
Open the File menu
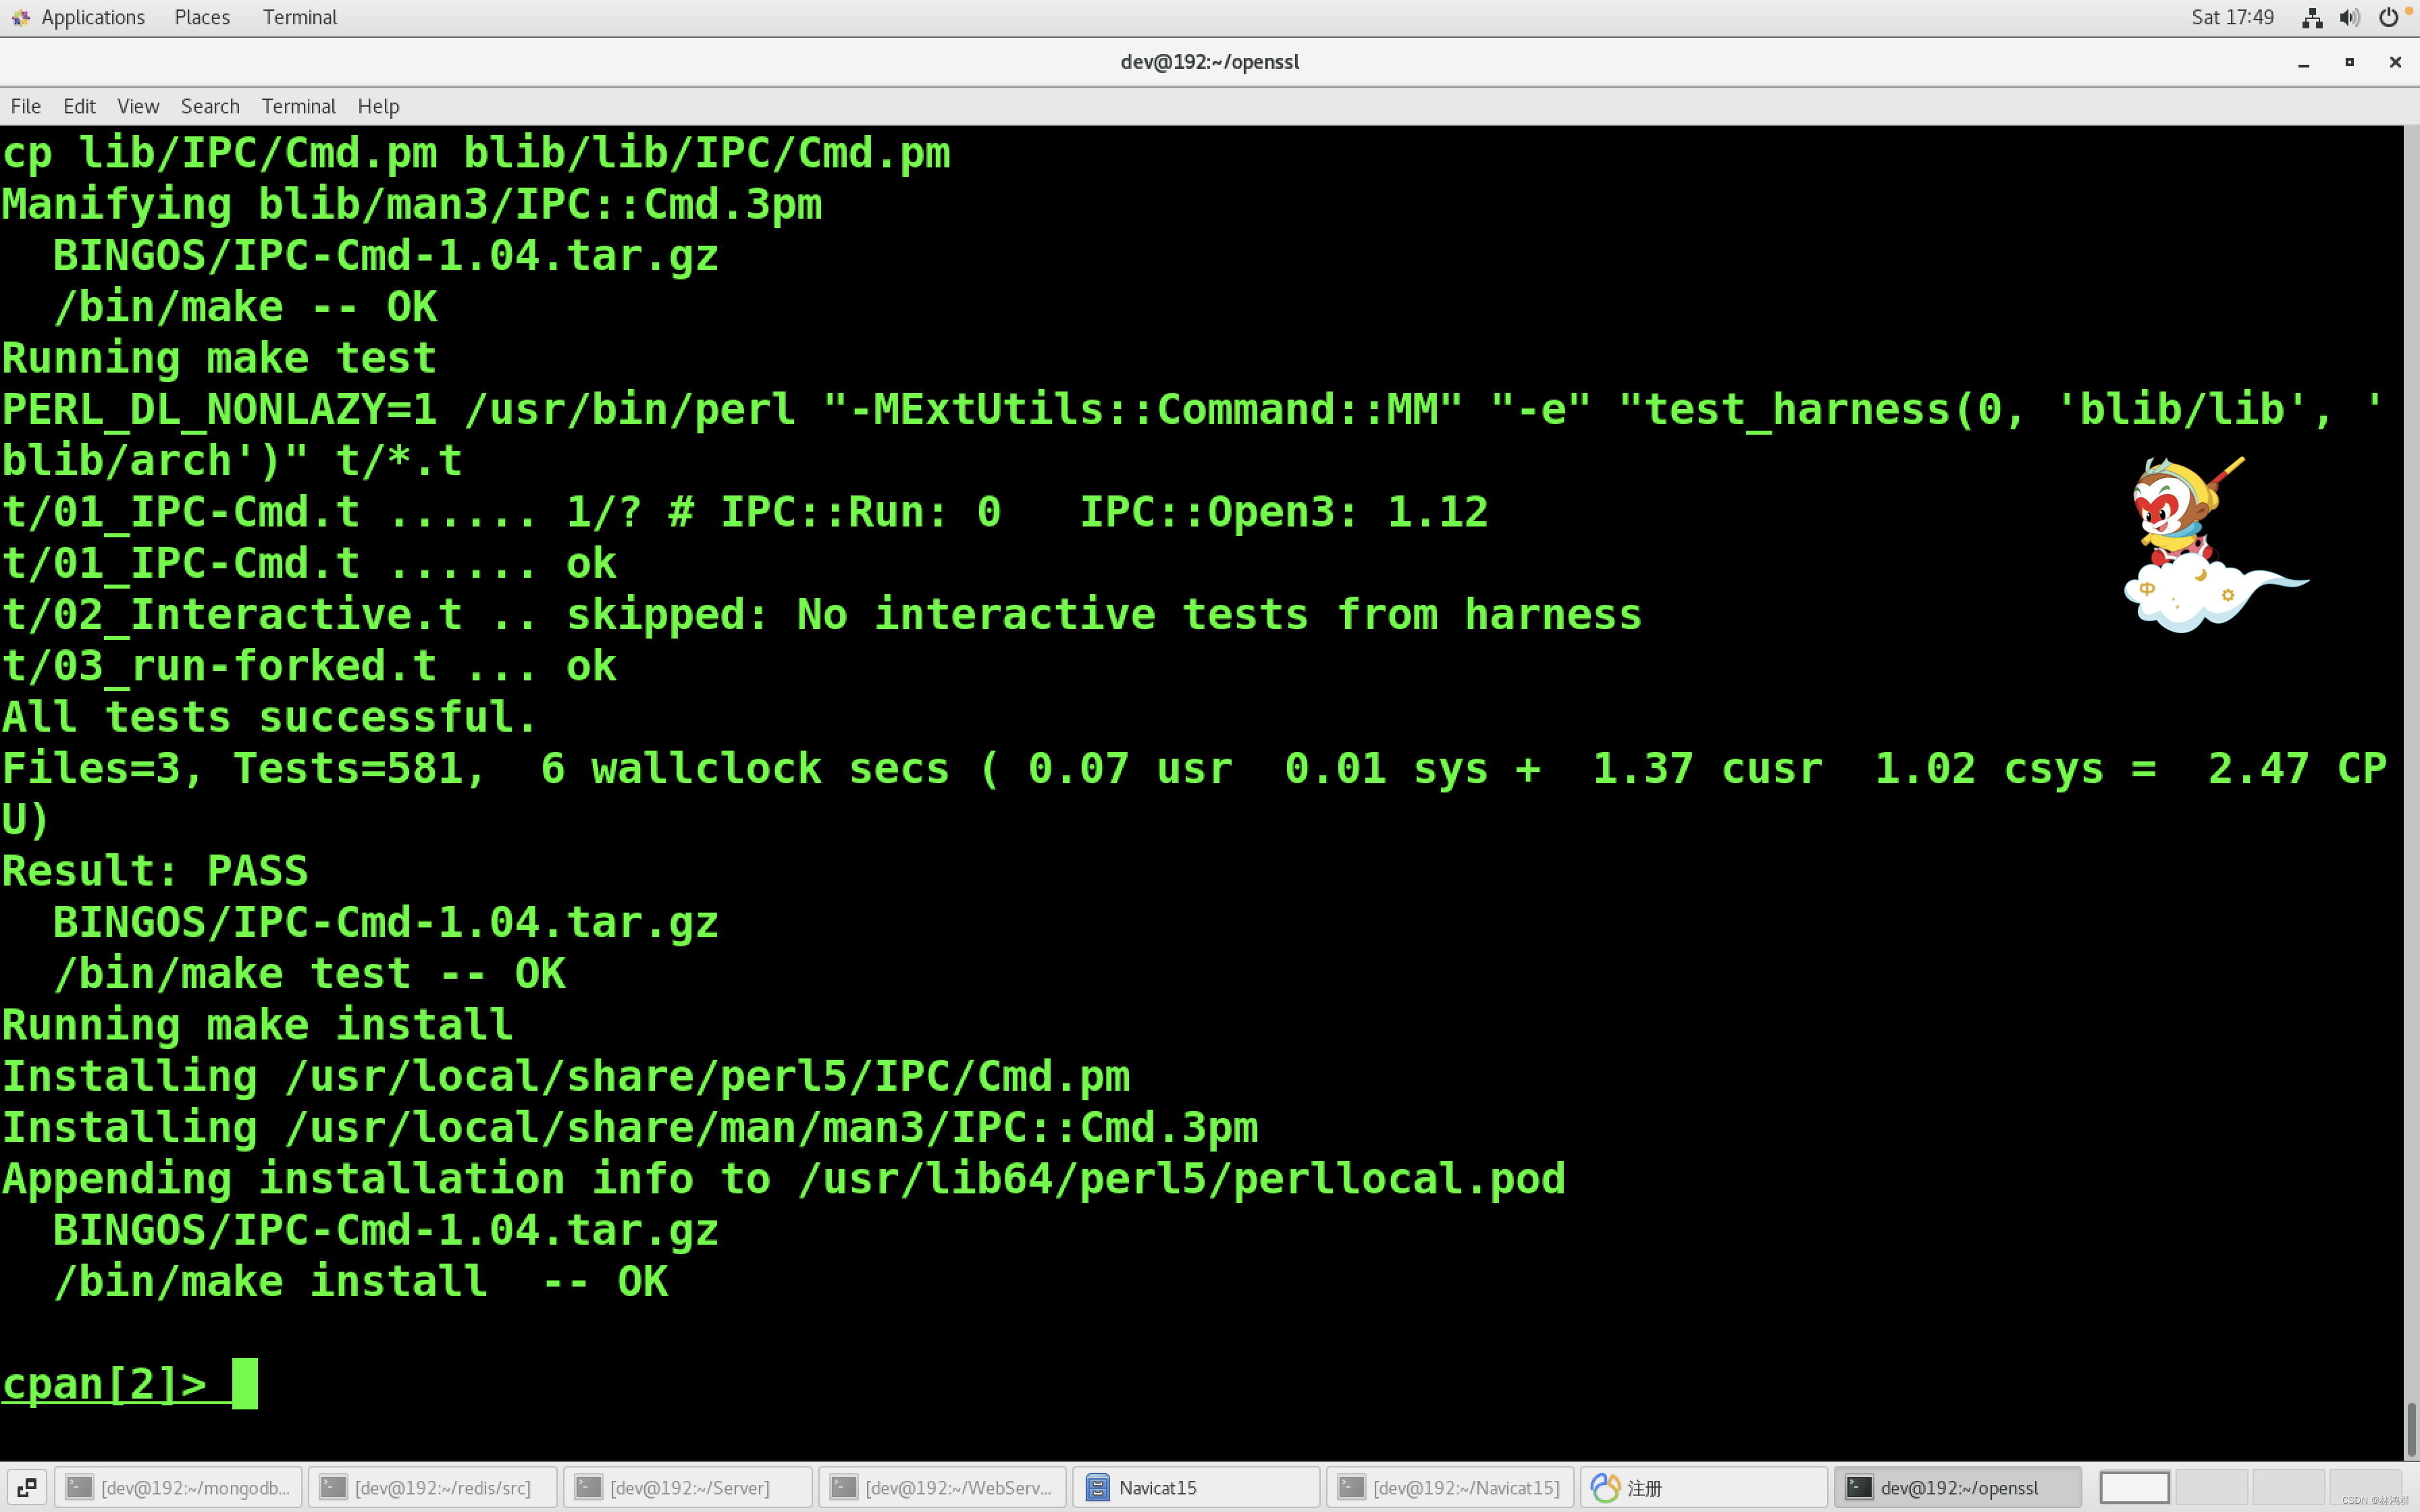click(26, 106)
